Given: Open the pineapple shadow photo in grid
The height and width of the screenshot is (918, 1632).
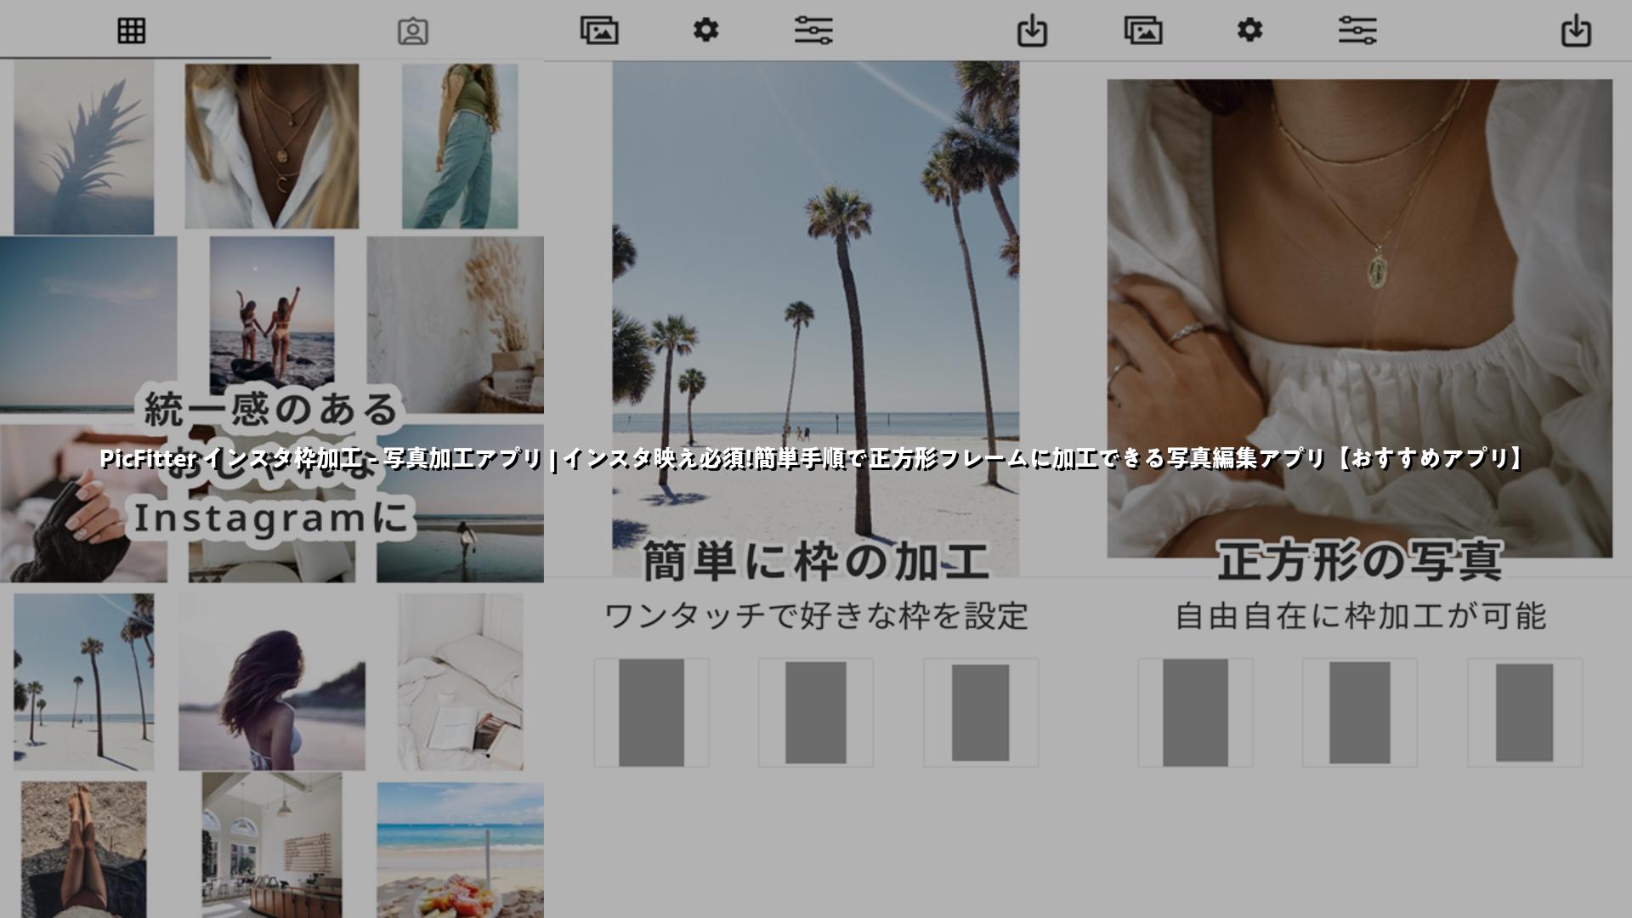Looking at the screenshot, I should 83,146.
